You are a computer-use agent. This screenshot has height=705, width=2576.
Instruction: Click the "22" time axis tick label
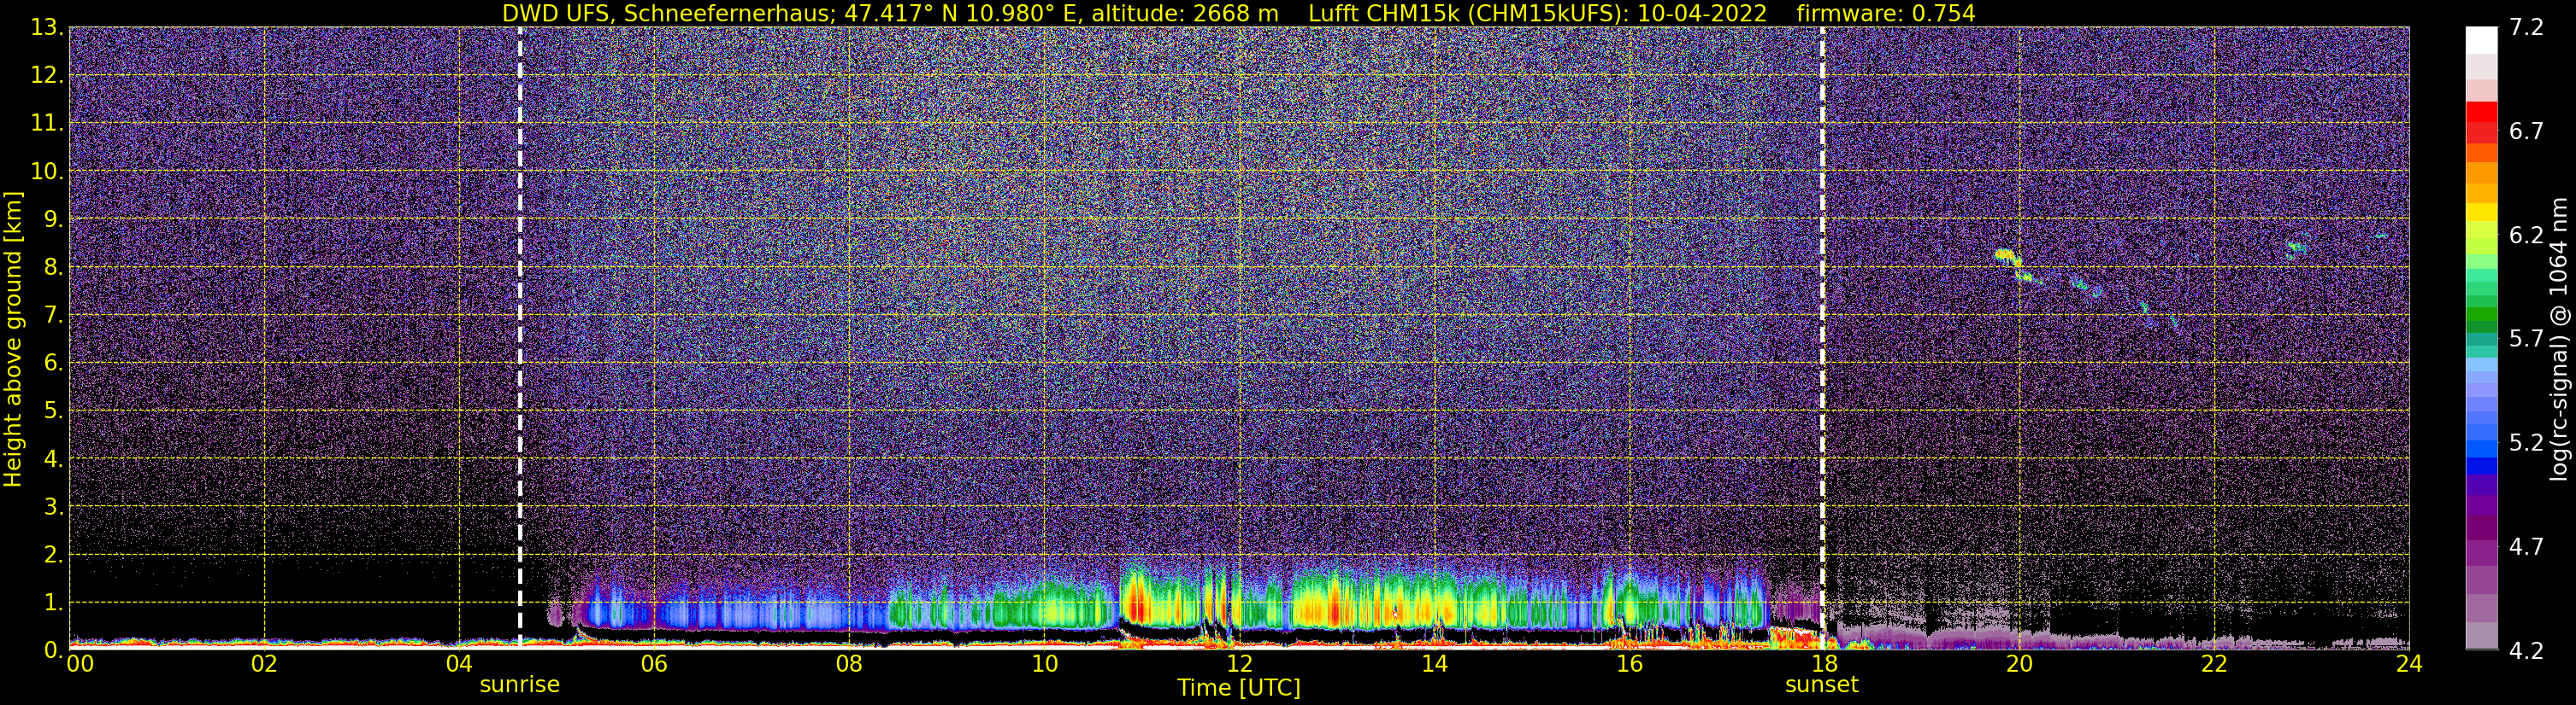tap(2214, 664)
